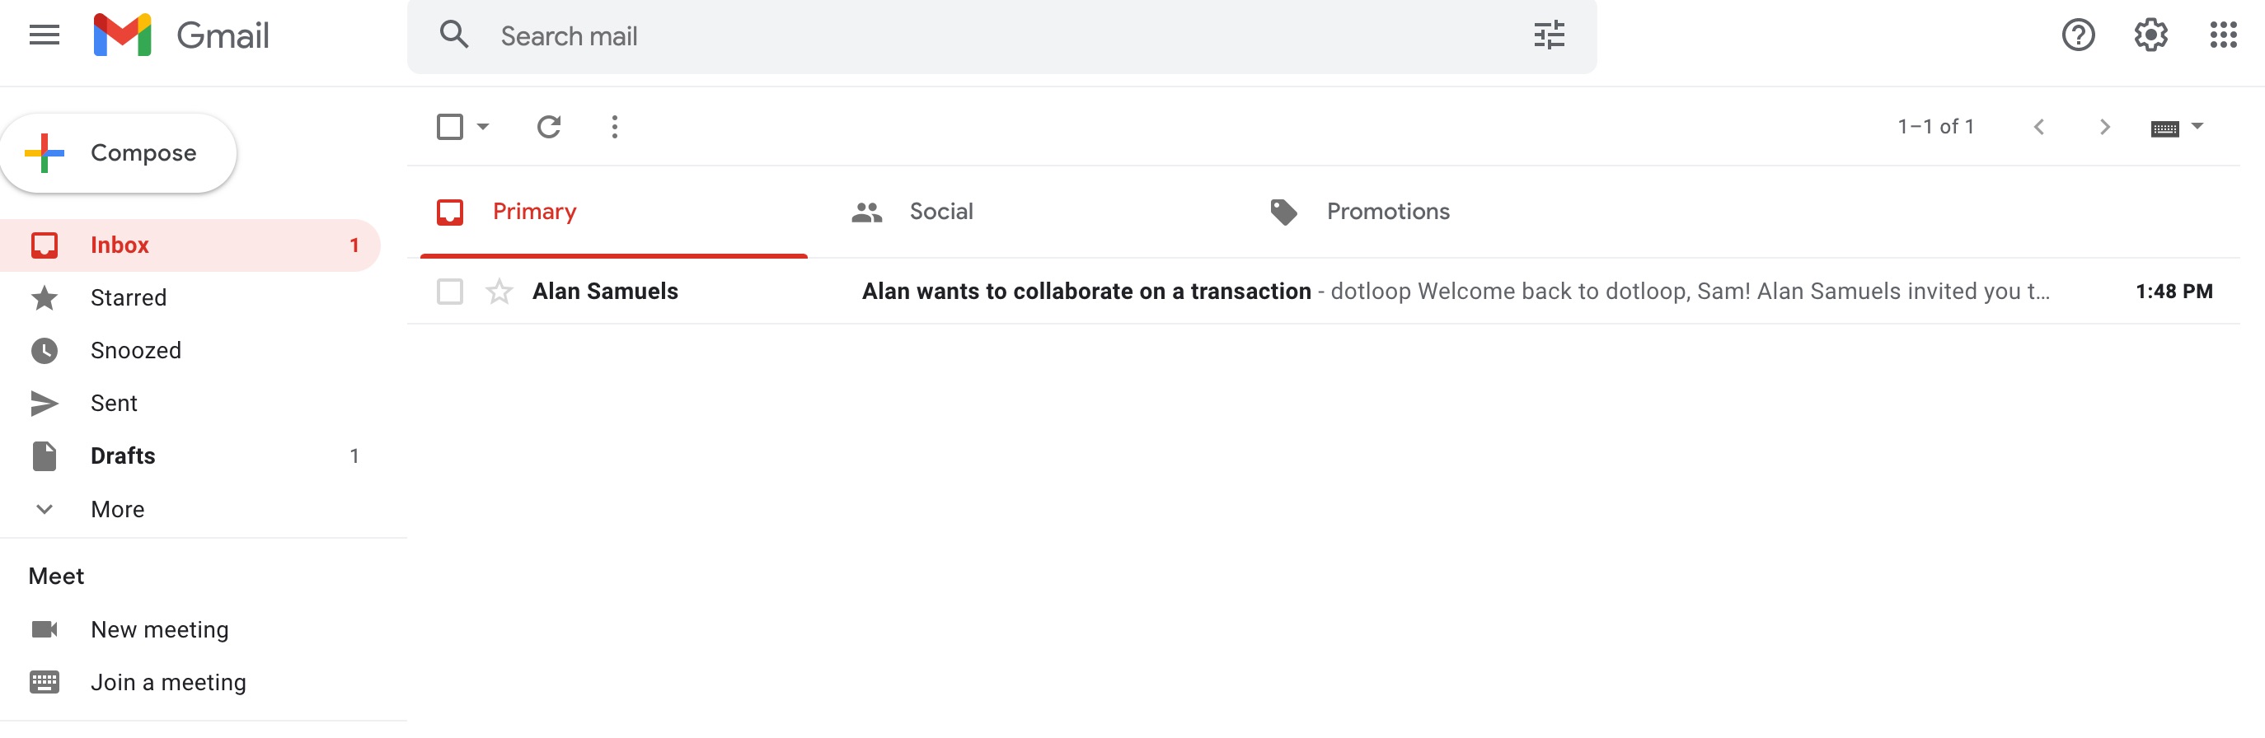Open Gmail settings gear
2265x738 pixels.
point(2150,35)
